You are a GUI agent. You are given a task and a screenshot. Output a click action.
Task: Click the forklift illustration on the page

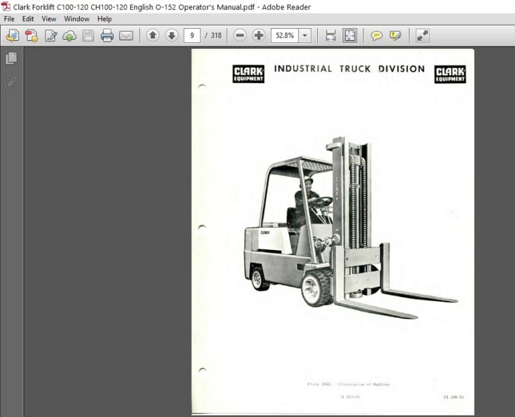[x=351, y=227]
